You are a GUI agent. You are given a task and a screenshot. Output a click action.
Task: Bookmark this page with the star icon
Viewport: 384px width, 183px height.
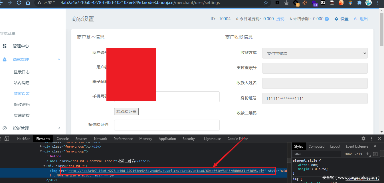(266, 3)
